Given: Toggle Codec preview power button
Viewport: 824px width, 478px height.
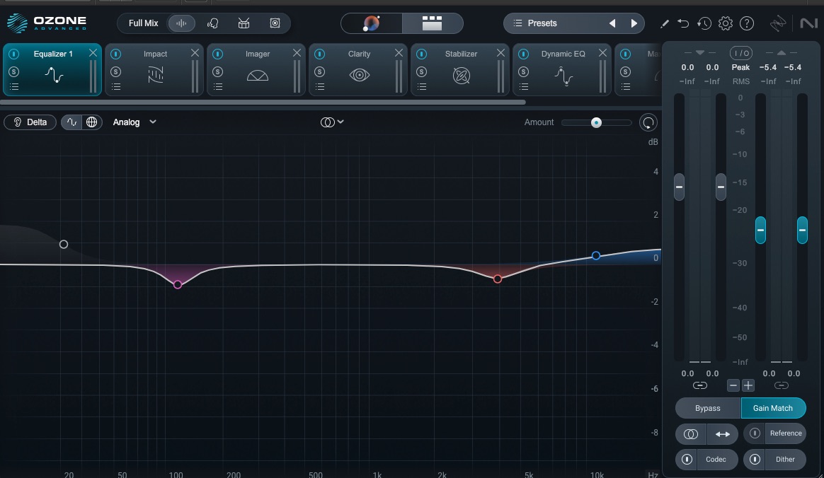Looking at the screenshot, I should (686, 460).
